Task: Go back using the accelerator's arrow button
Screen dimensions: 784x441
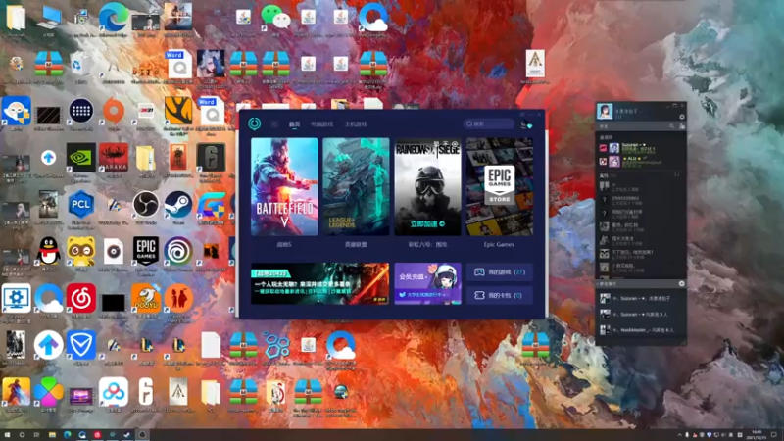Action: [x=274, y=124]
